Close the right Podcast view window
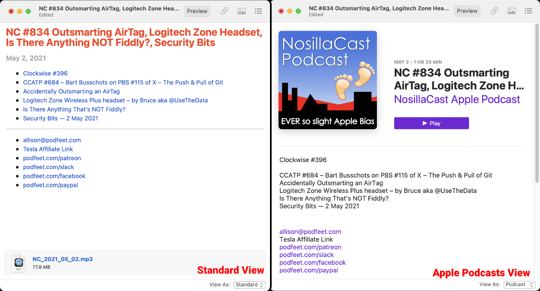 click(281, 11)
